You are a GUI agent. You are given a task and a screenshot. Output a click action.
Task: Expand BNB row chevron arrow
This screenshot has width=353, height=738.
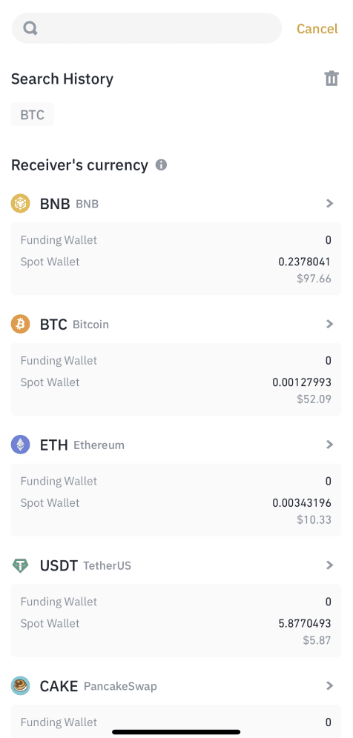(x=330, y=203)
